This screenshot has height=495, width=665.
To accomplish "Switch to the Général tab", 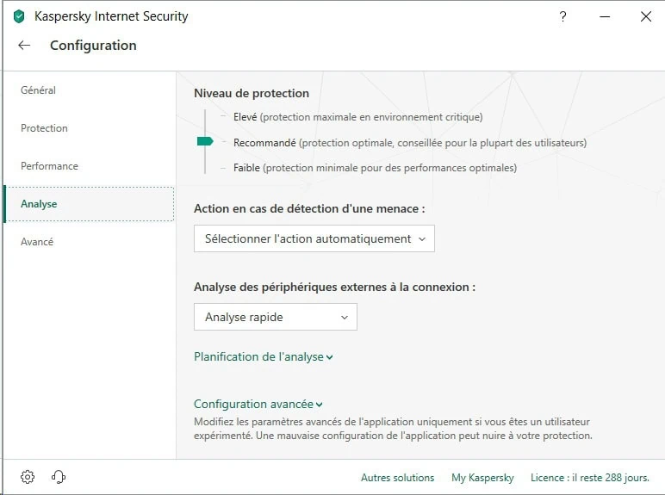I will [x=39, y=90].
